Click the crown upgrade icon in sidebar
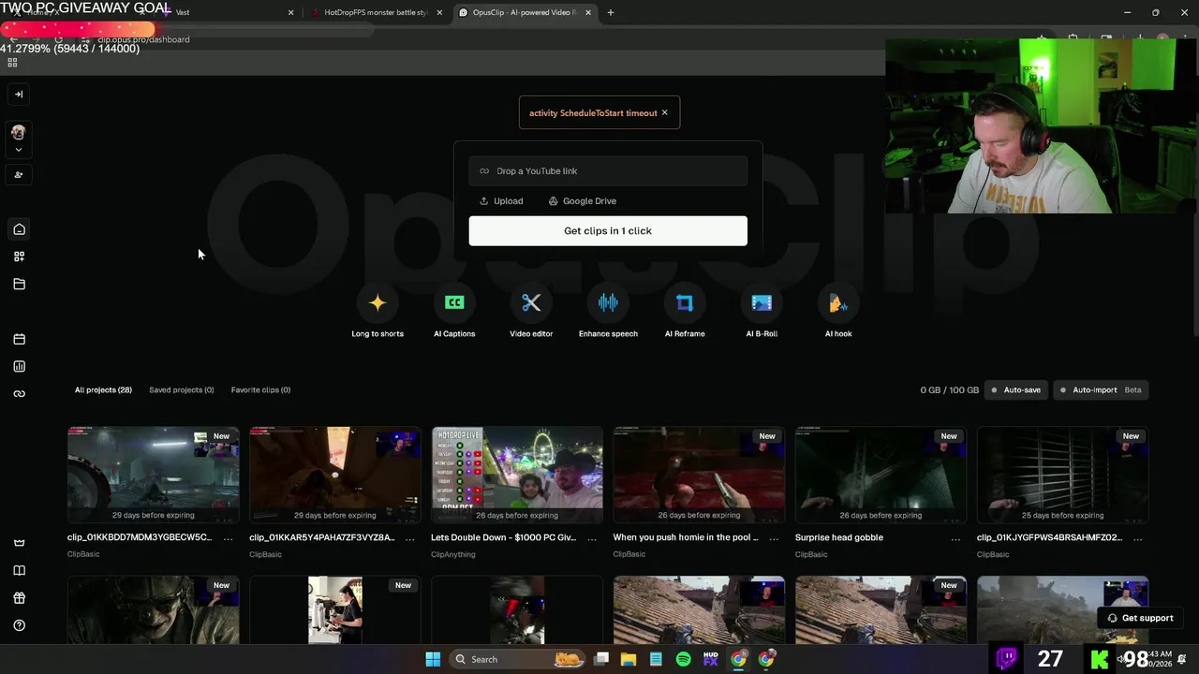The width and height of the screenshot is (1199, 674). [x=19, y=543]
